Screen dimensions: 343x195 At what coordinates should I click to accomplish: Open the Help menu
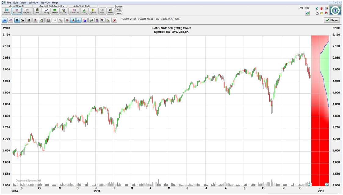[x=55, y=2]
